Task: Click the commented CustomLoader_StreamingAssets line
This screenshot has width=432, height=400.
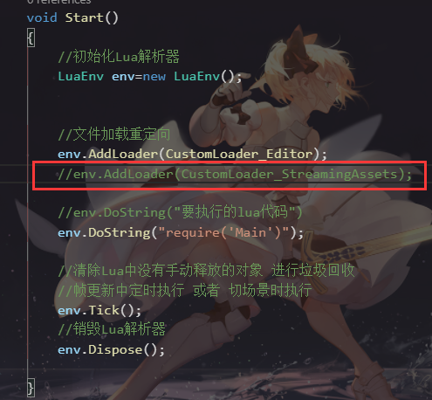Action: pyautogui.click(x=235, y=175)
